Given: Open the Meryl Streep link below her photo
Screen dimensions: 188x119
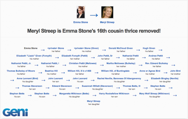Looking at the screenshot, I should tap(107, 22).
